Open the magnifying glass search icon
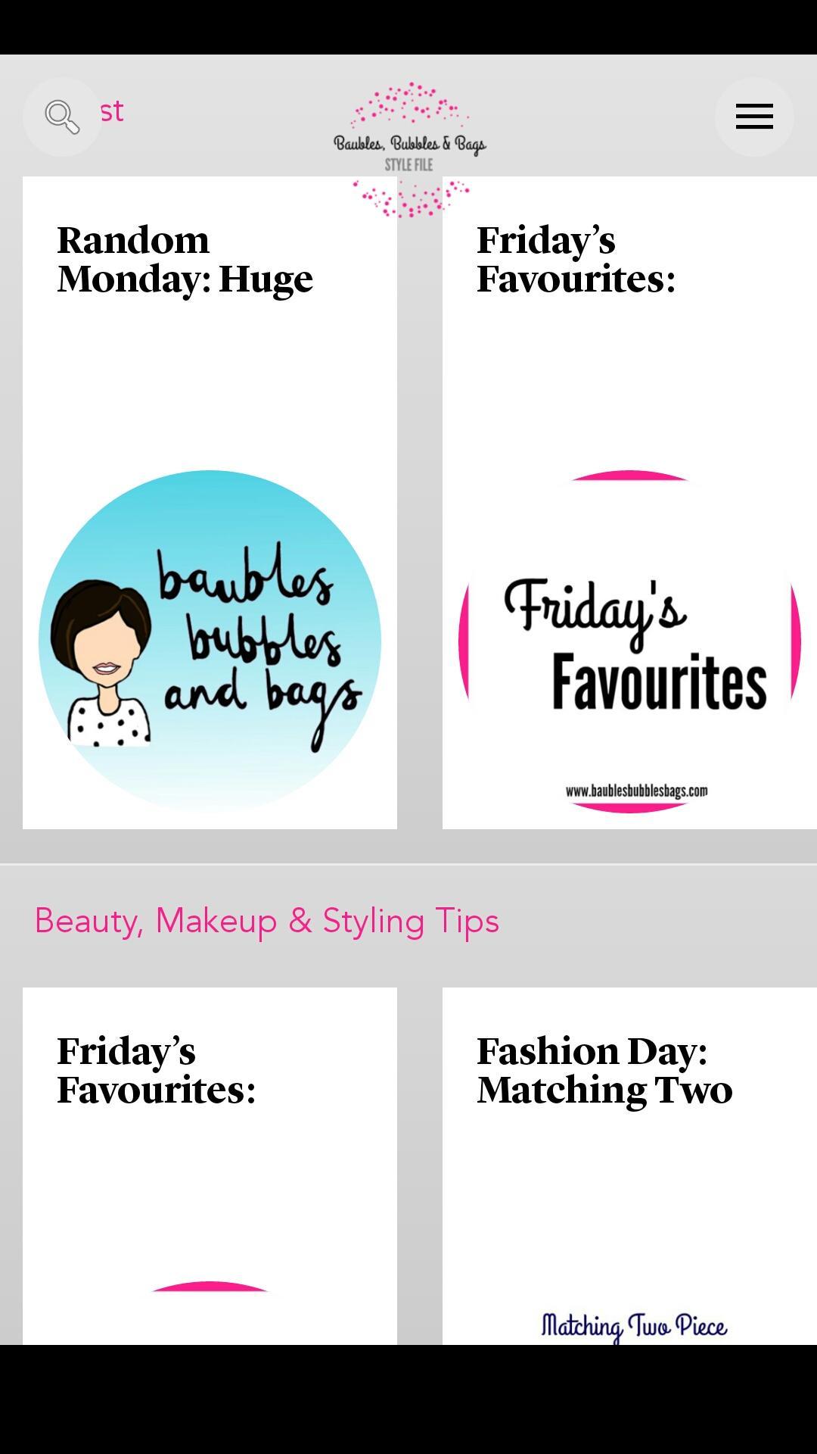This screenshot has width=817, height=1454. [62, 117]
